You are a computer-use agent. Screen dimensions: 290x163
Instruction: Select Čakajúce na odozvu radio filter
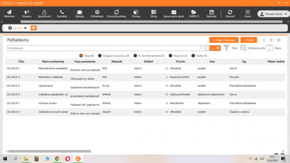tap(100, 56)
